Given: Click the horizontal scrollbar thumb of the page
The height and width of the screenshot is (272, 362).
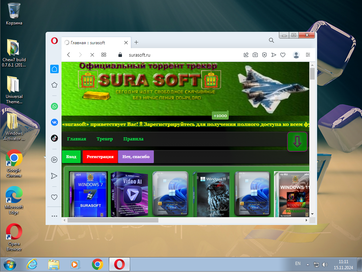Looking at the screenshot, I should click(x=113, y=220).
